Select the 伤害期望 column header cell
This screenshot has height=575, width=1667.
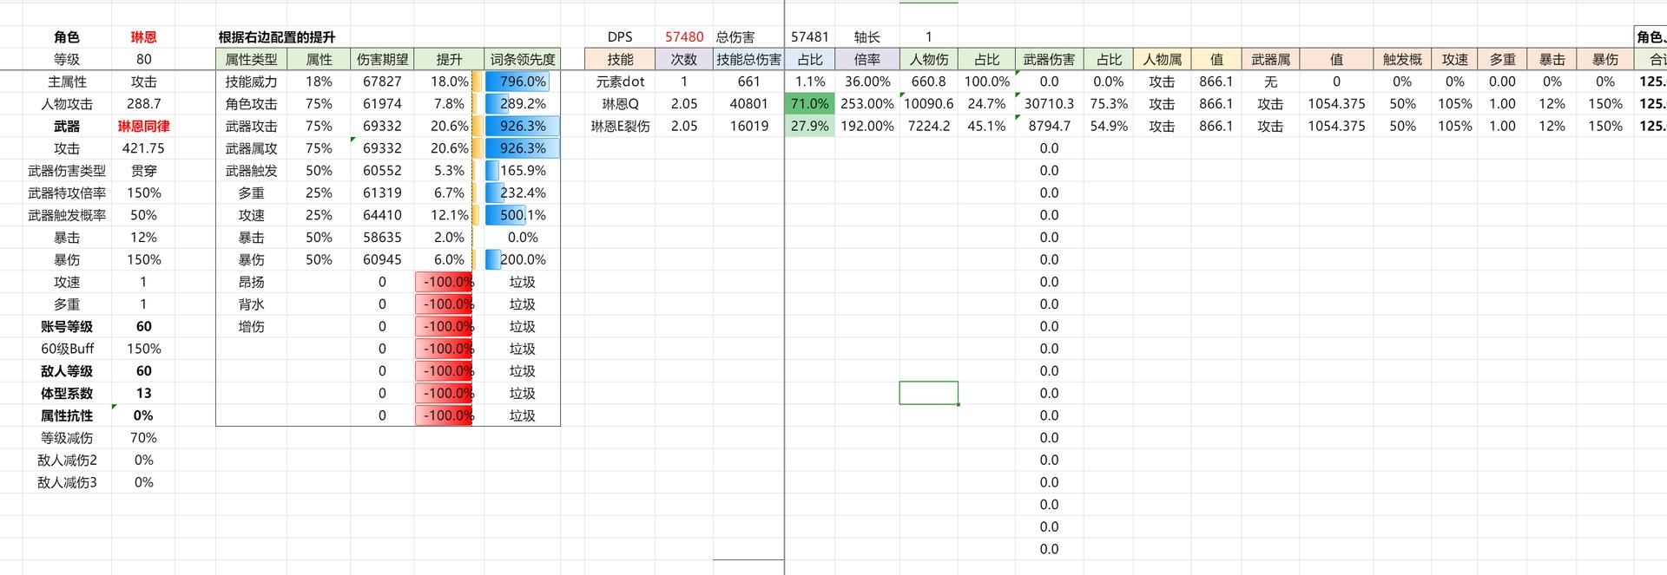[x=382, y=60]
